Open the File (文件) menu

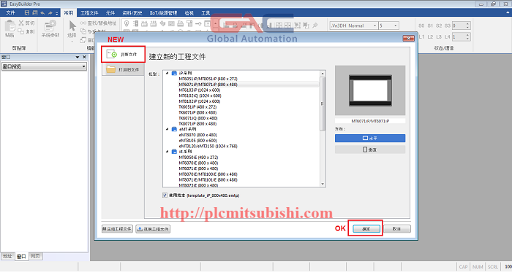pyautogui.click(x=10, y=12)
